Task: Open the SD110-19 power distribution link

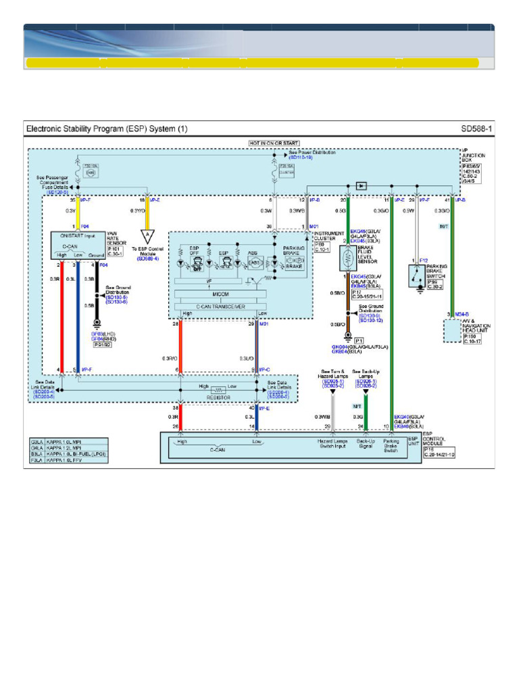Action: click(x=301, y=157)
